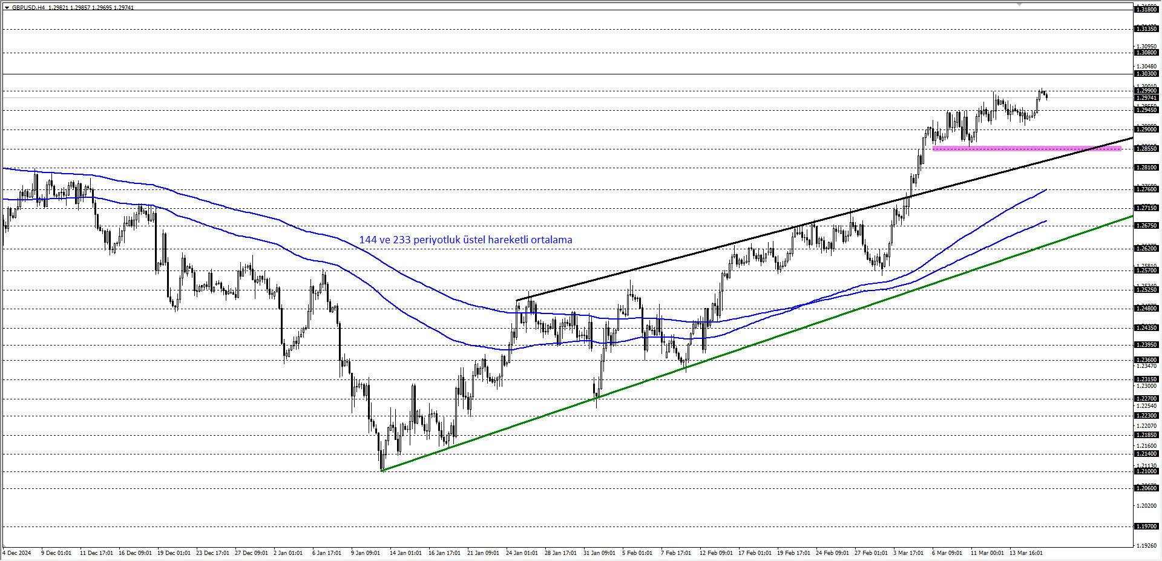Image resolution: width=1162 pixels, height=561 pixels.
Task: Click the 1.24350 price level label
Action: tap(1146, 328)
